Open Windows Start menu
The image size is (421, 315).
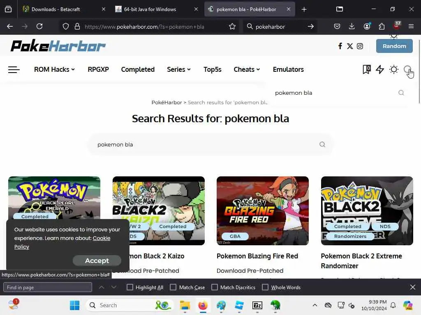74,305
